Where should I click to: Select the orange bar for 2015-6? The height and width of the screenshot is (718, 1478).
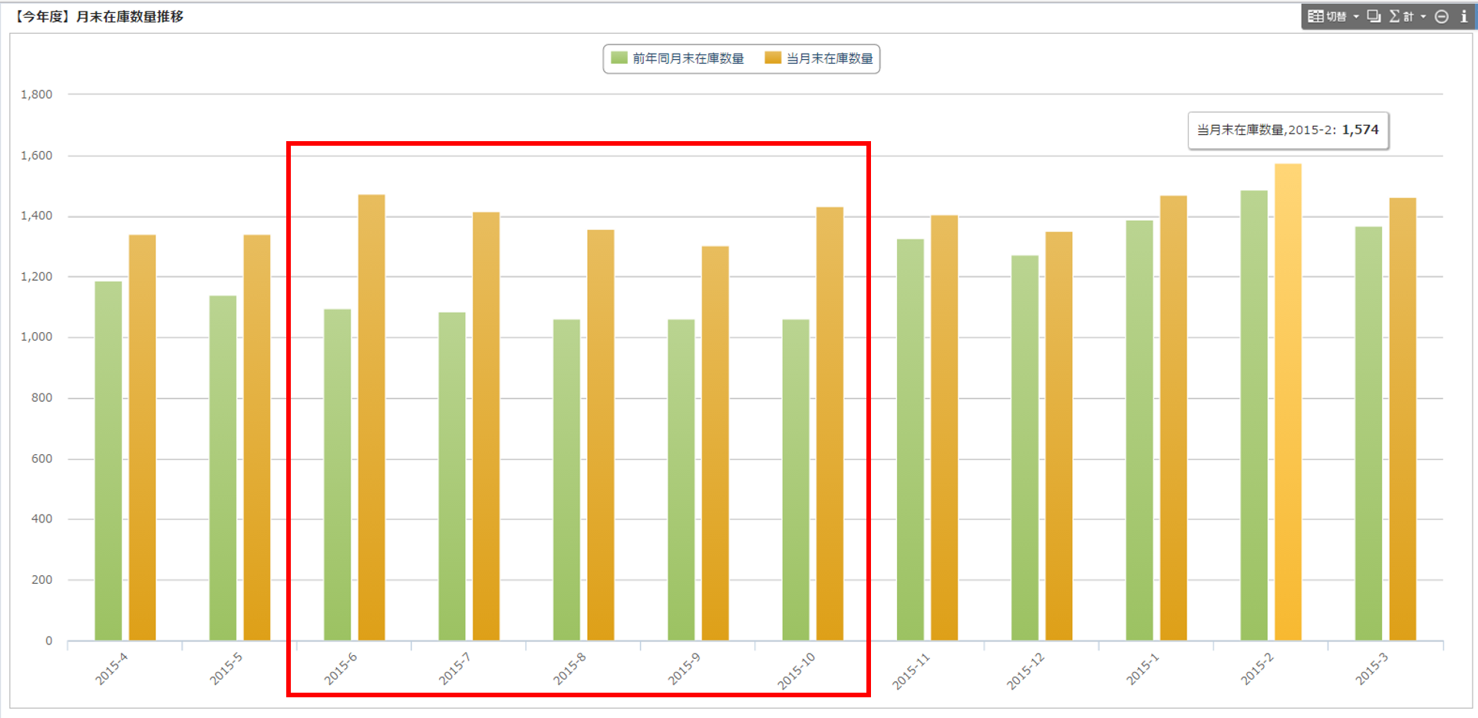[371, 417]
